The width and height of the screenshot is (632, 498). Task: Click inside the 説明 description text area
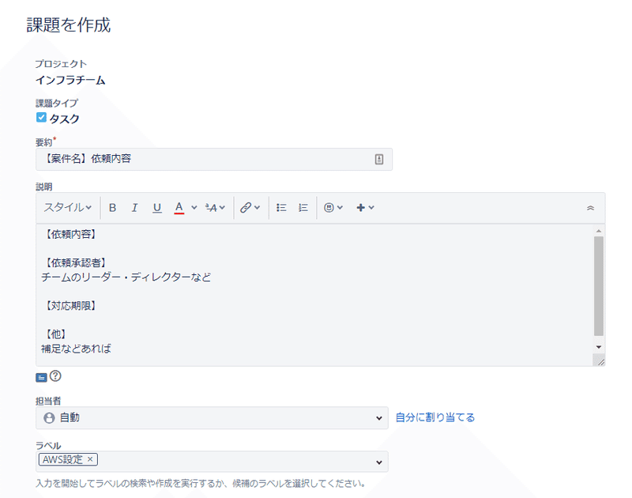[314, 295]
